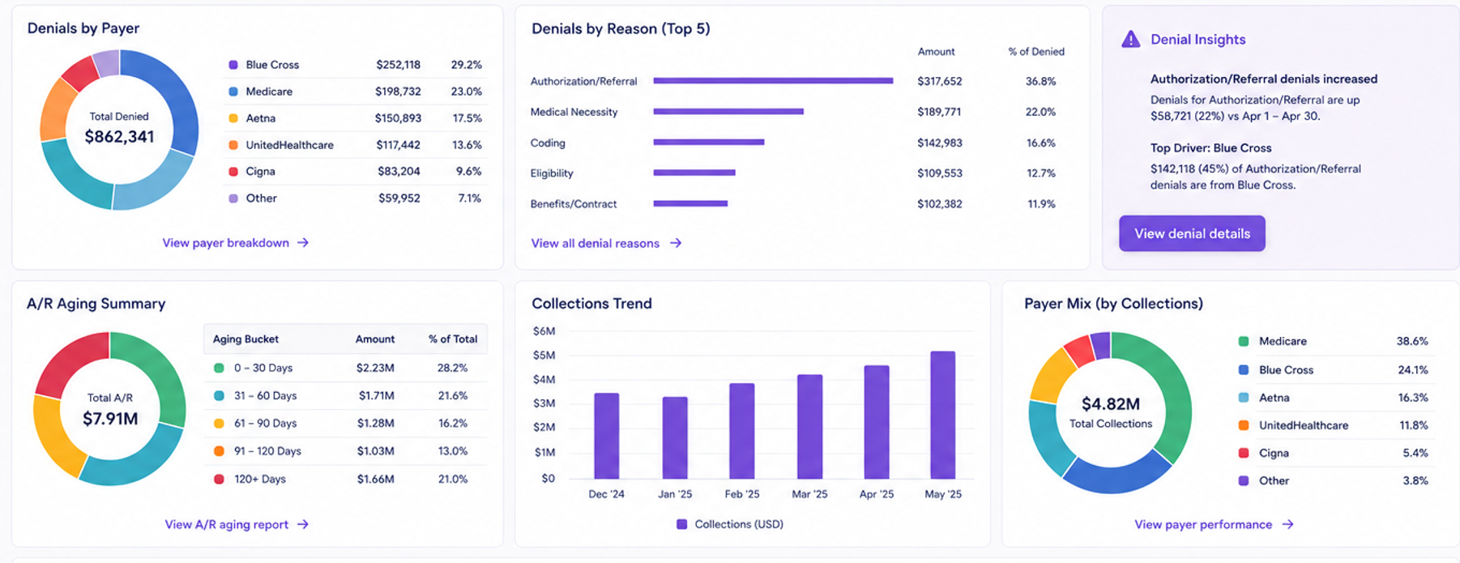This screenshot has height=563, width=1460.
Task: Click the Jan '25 collections bar
Action: (x=675, y=437)
